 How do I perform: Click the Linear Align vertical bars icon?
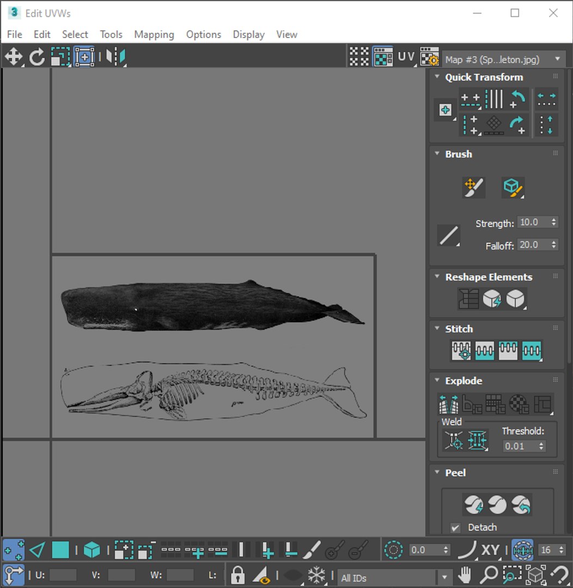click(494, 100)
